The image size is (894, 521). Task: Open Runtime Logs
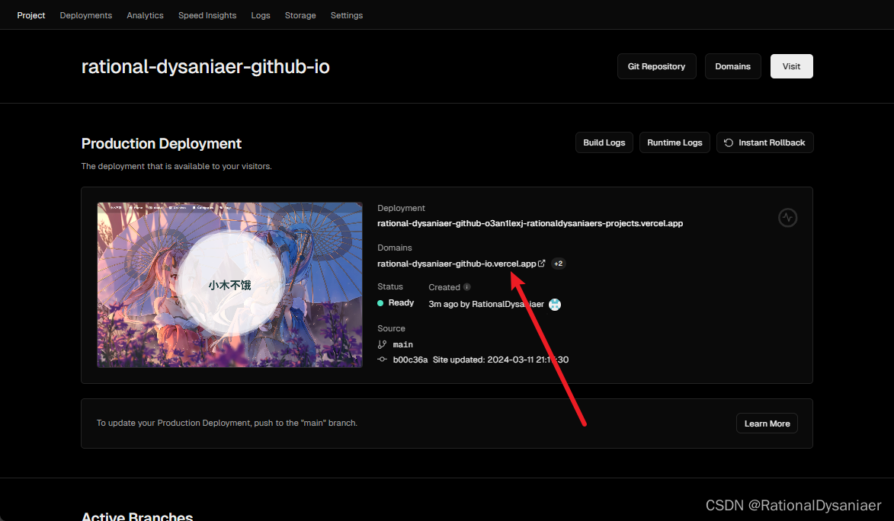675,142
